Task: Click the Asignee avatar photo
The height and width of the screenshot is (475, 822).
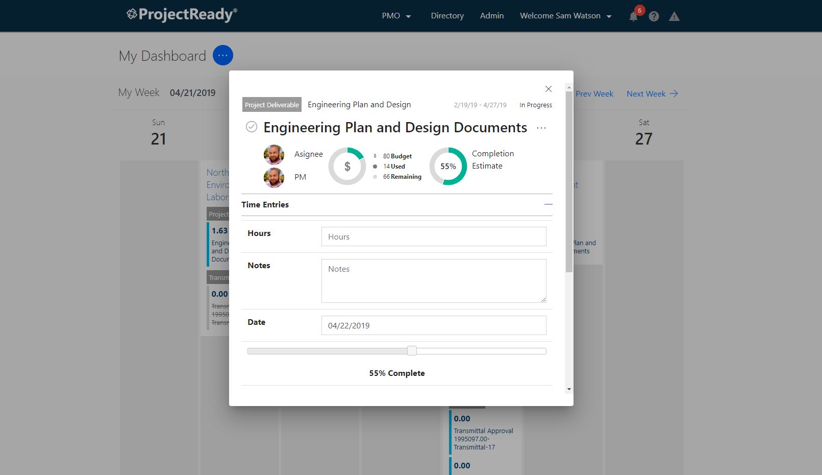Action: pyautogui.click(x=274, y=154)
